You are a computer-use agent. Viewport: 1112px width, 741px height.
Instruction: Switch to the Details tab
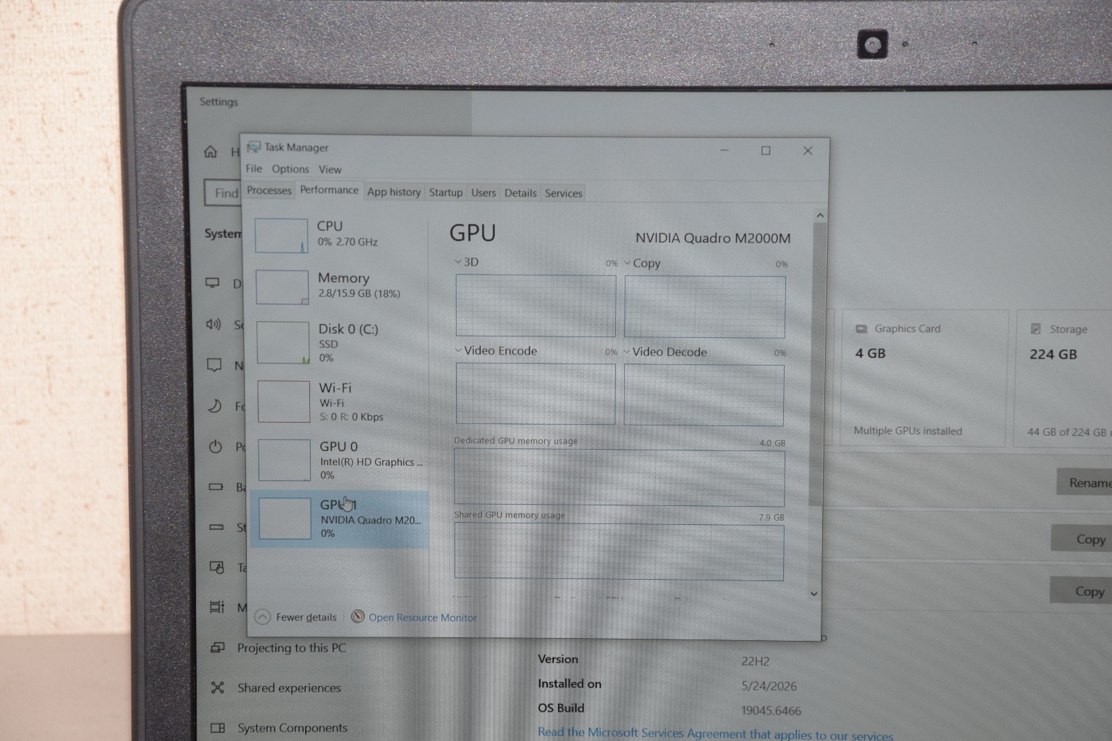[x=521, y=193]
